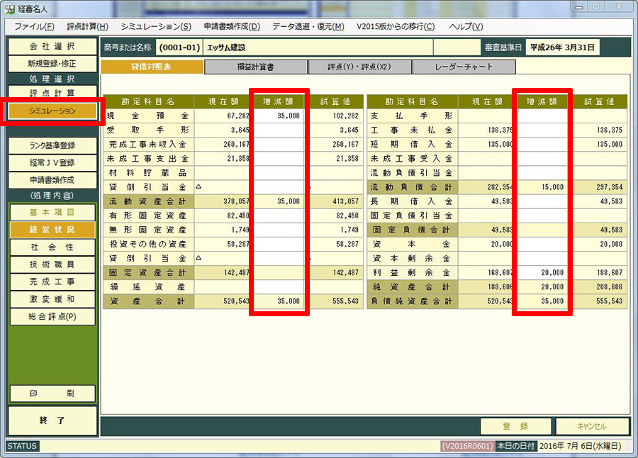Open ランク基準登録
This screenshot has width=638, height=458.
tap(52, 145)
